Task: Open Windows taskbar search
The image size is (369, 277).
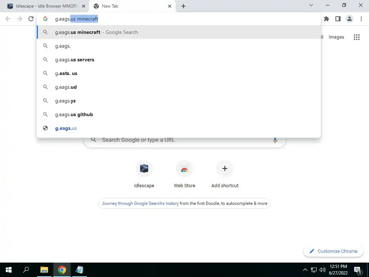Action: pyautogui.click(x=26, y=270)
